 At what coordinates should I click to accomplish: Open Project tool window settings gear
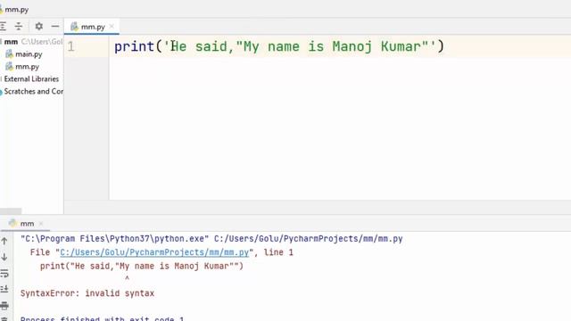click(x=38, y=26)
